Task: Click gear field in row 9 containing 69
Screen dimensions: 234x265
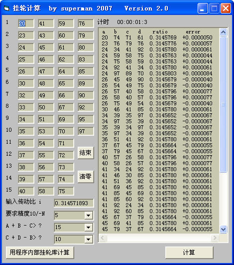Action: coord(66,119)
